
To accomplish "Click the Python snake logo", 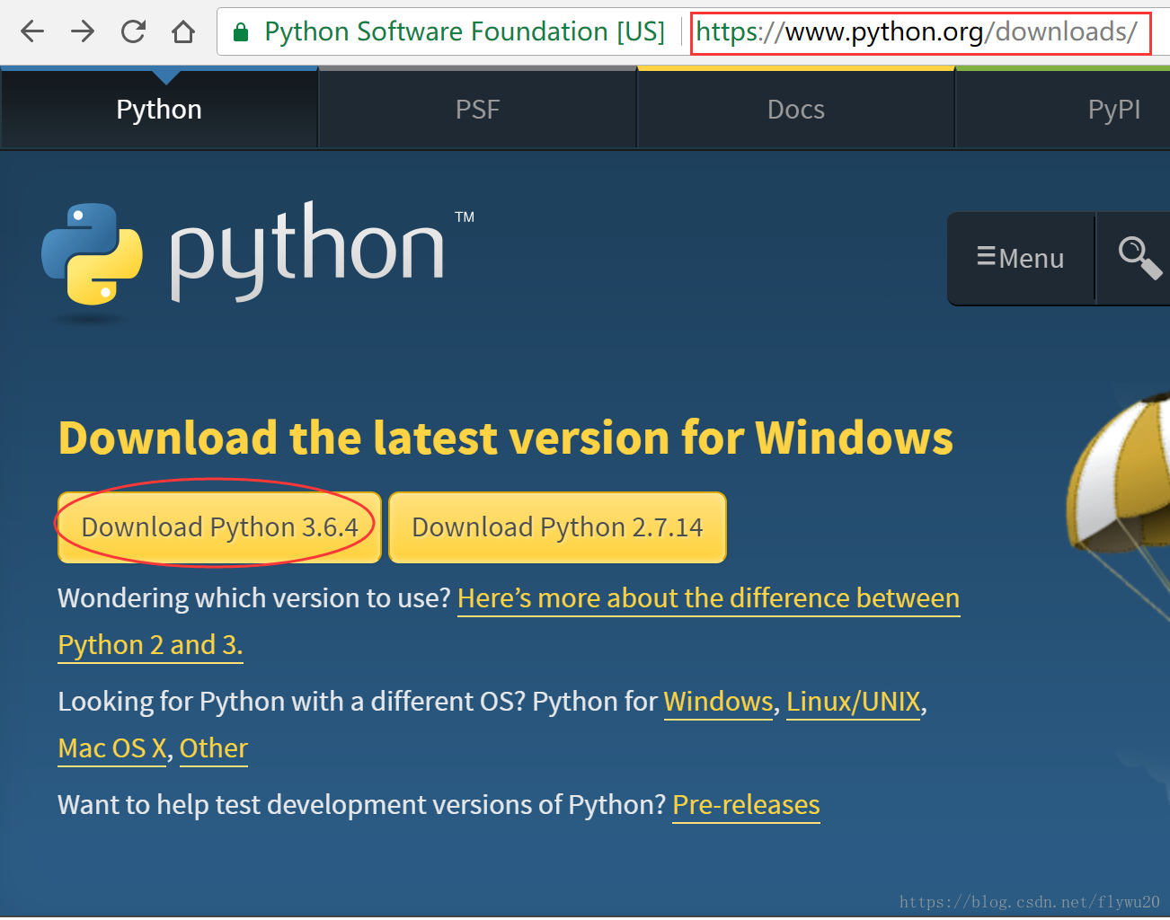I will [x=92, y=254].
